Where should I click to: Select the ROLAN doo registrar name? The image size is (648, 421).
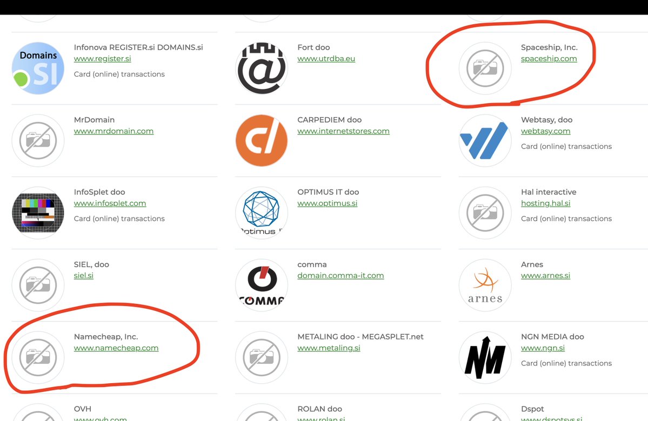(320, 409)
